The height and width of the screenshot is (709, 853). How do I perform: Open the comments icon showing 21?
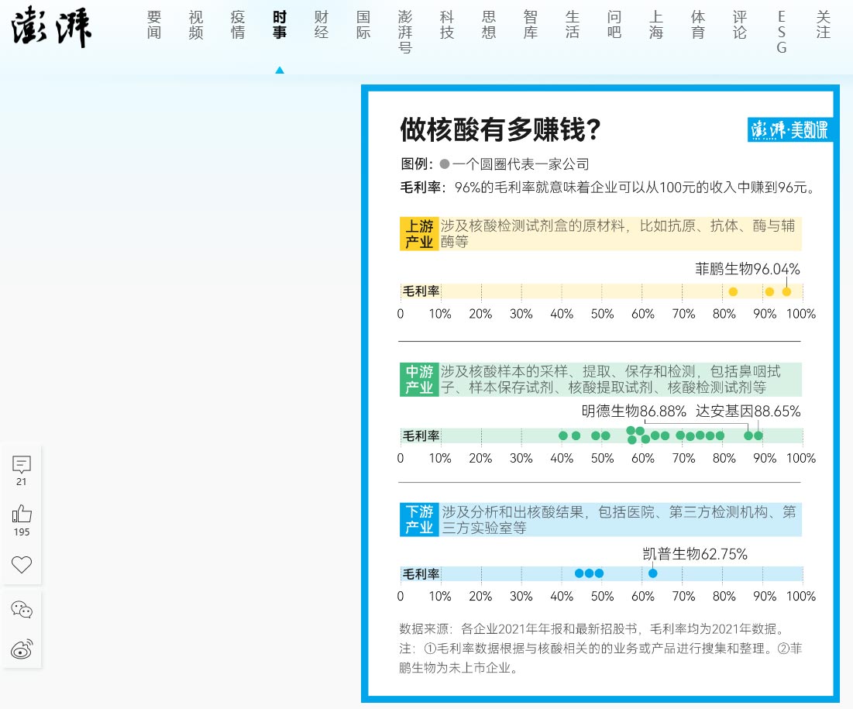[x=21, y=464]
